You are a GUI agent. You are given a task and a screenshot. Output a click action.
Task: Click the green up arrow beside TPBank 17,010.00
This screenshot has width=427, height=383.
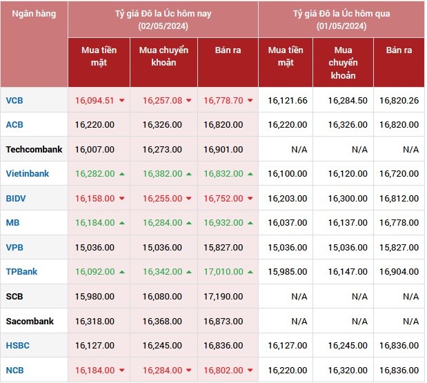tap(250, 272)
